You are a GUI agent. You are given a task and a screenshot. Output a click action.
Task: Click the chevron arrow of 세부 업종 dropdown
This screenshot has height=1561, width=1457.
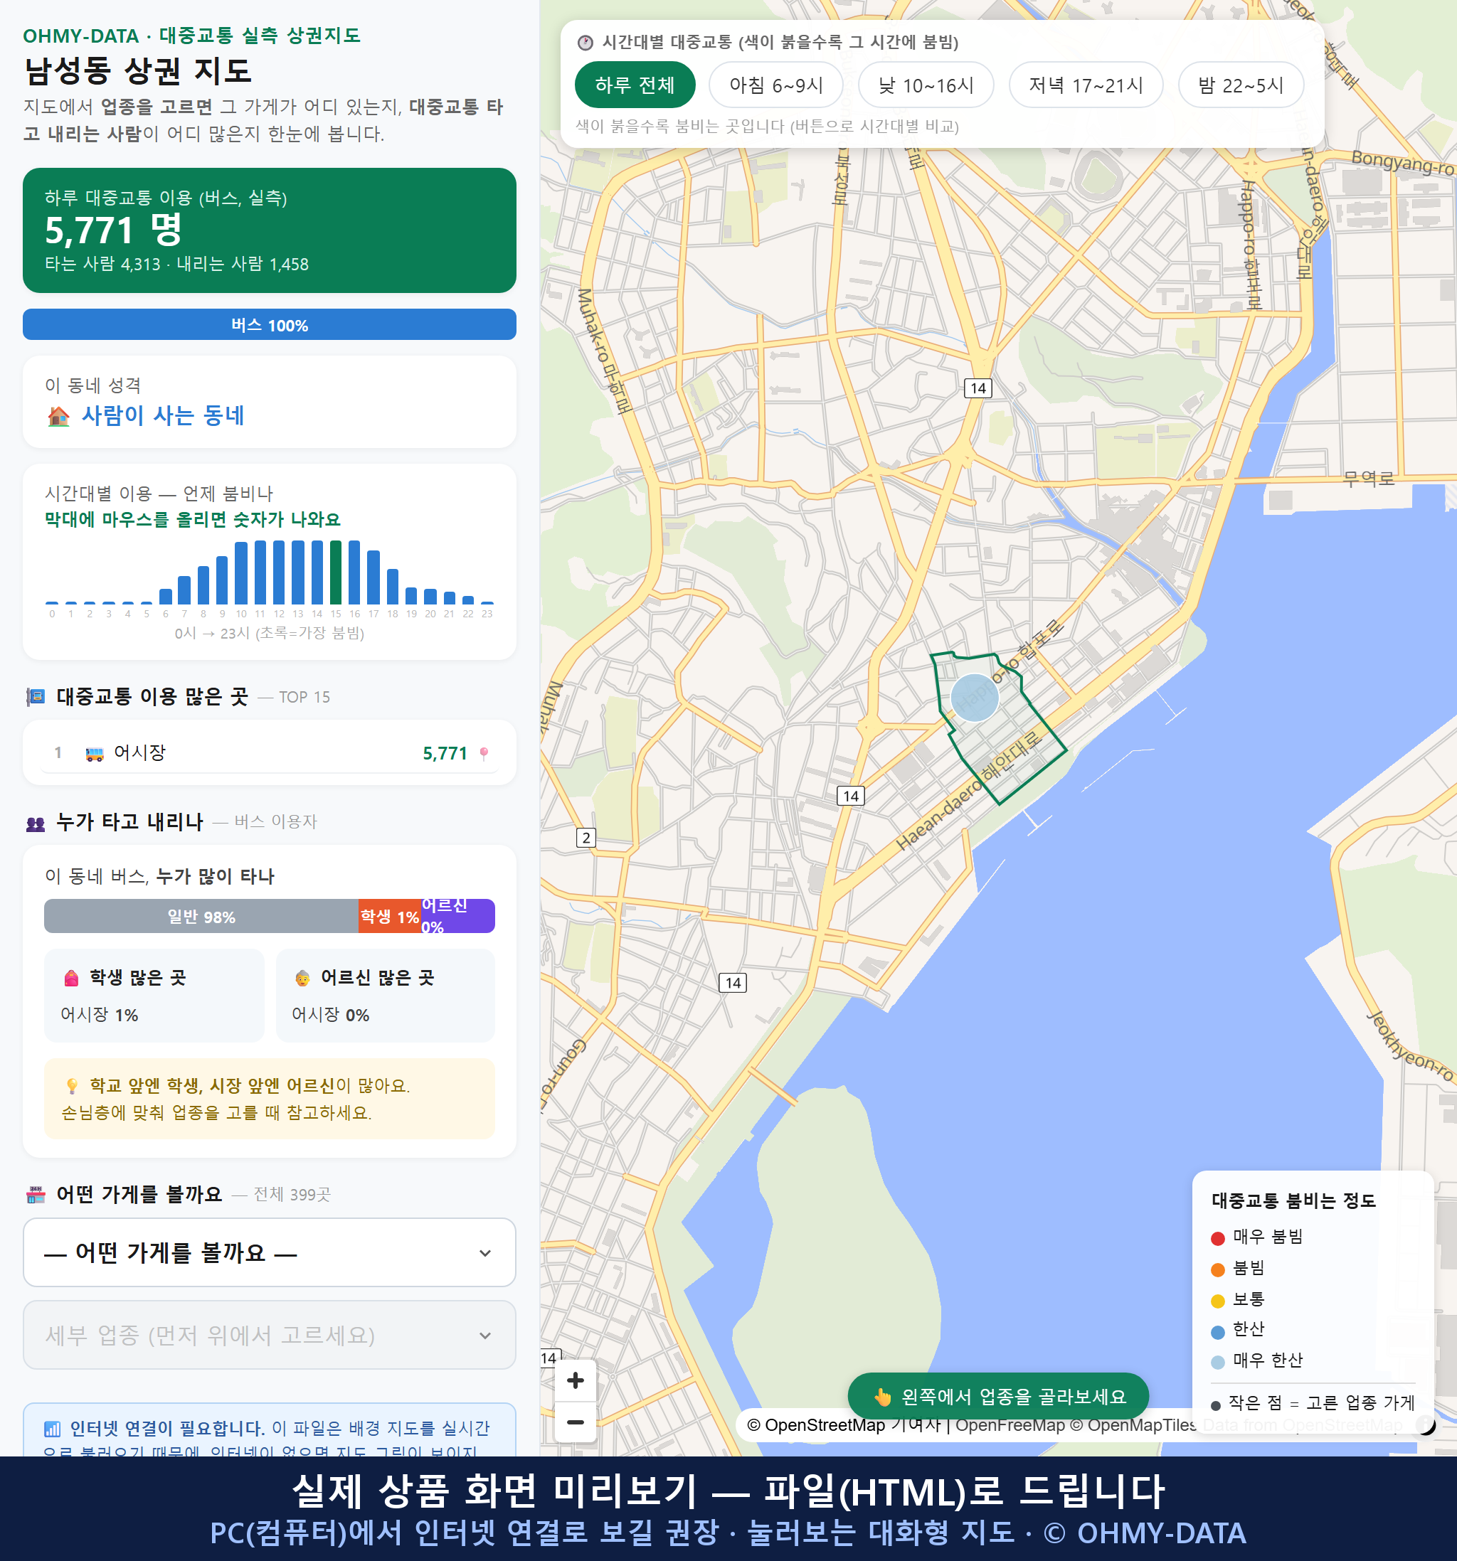(485, 1336)
